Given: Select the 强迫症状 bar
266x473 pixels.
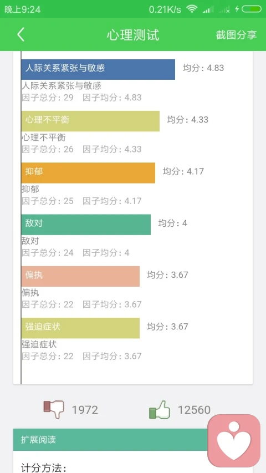Looking at the screenshot, I should pos(80,328).
